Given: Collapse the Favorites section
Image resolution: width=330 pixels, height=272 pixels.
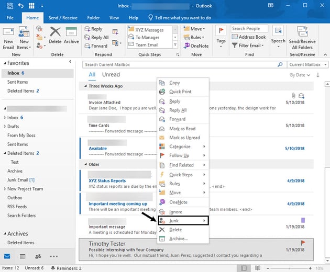Looking at the screenshot, I should tap(5, 63).
